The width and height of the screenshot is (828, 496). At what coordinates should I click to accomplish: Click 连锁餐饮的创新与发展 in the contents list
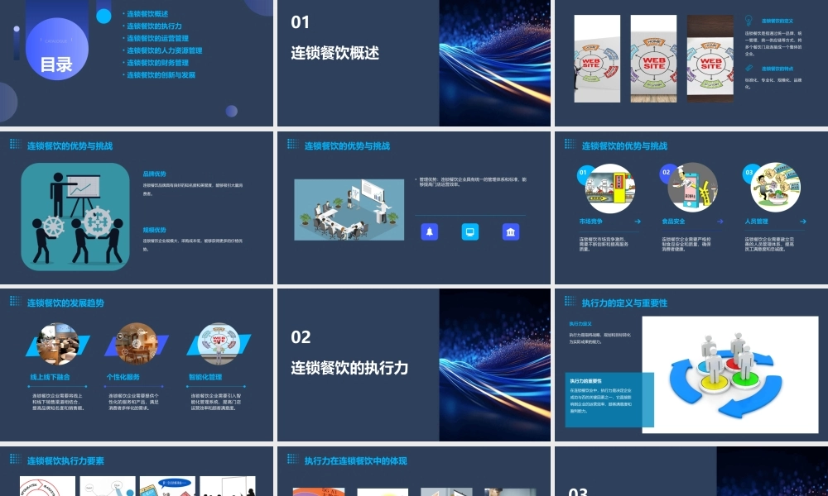[161, 75]
